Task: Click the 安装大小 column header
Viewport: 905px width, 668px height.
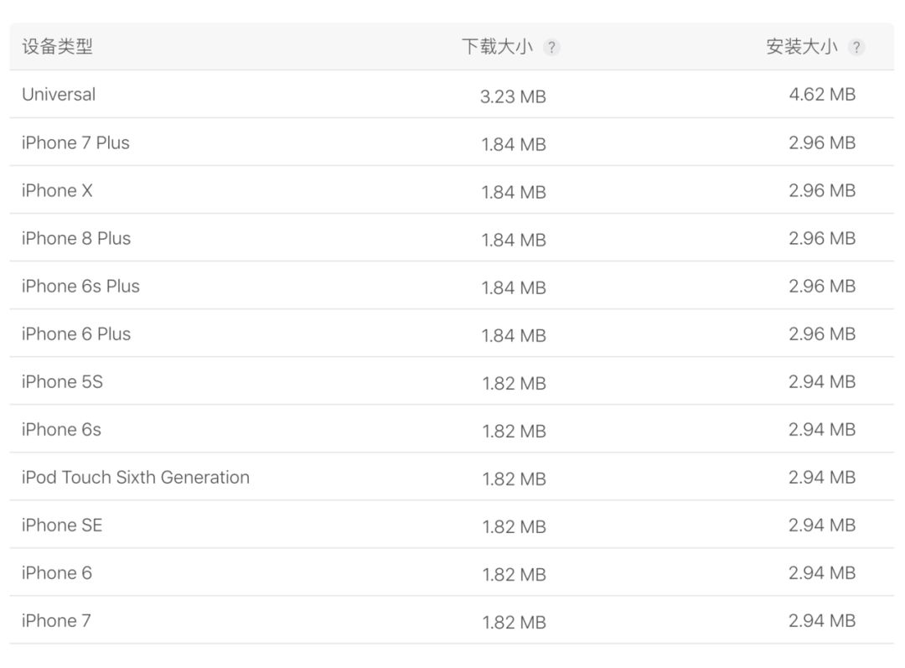Action: point(801,47)
